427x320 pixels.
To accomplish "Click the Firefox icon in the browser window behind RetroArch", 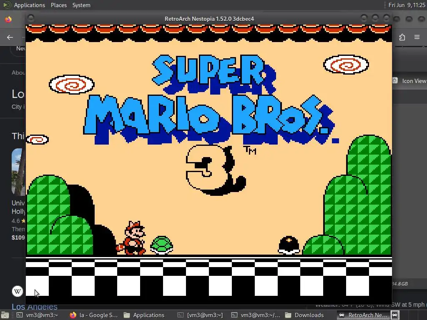I will (x=8, y=19).
